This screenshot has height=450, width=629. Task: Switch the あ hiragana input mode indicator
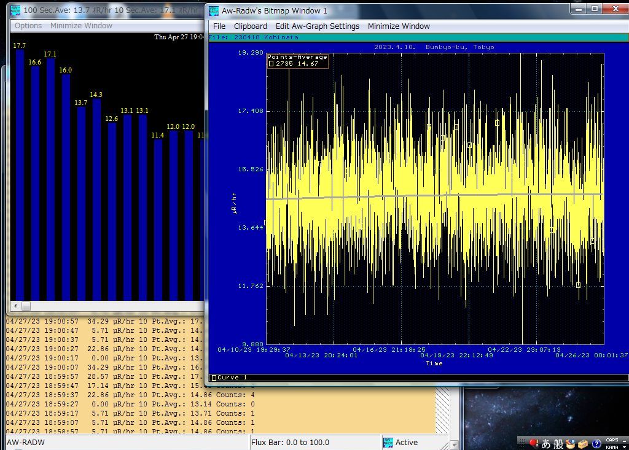tap(545, 444)
